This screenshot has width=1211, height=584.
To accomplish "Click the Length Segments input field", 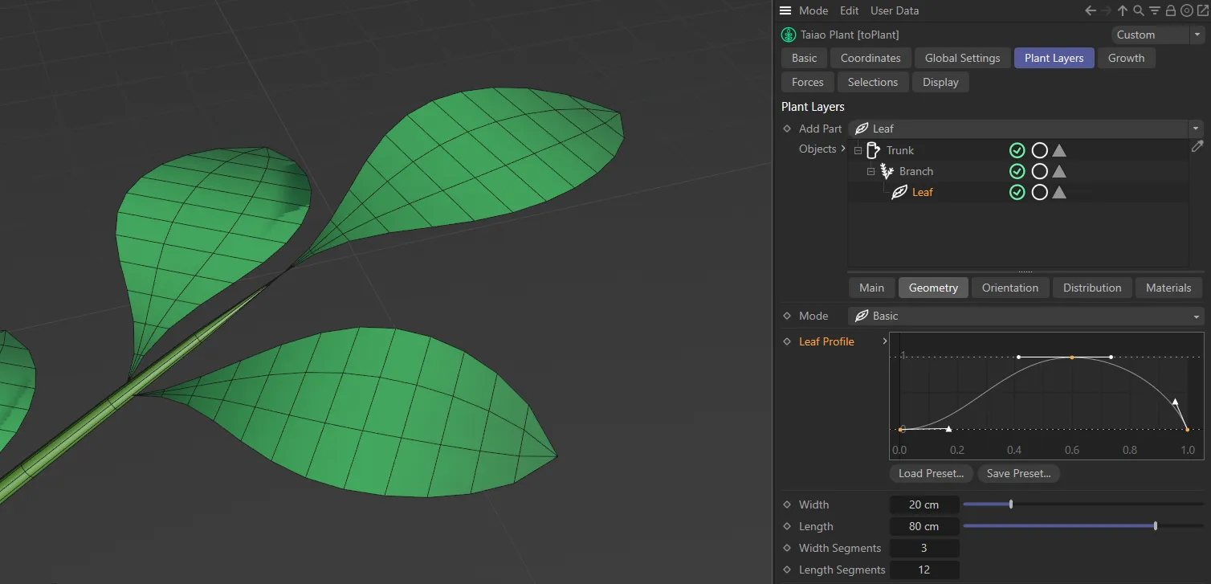I will click(x=924, y=570).
